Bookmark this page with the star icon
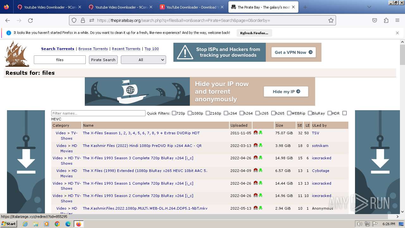The height and width of the screenshot is (228, 405). click(331, 20)
